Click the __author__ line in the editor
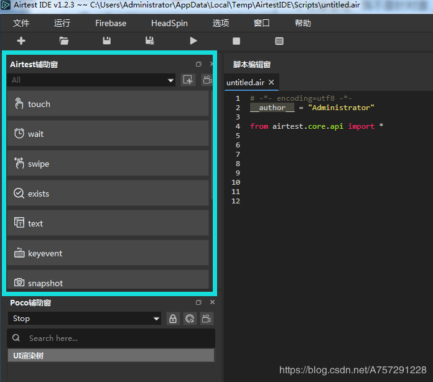 [312, 108]
